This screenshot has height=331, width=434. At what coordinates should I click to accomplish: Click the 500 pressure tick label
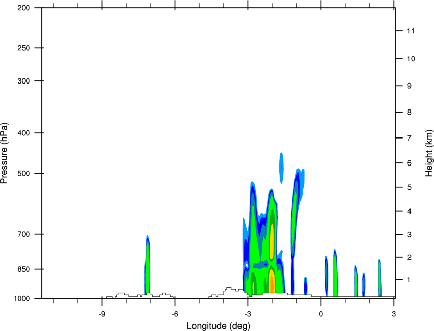23,173
